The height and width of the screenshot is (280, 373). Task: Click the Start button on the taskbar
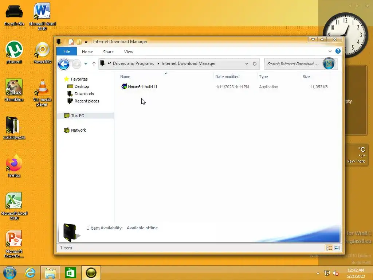tap(10, 273)
